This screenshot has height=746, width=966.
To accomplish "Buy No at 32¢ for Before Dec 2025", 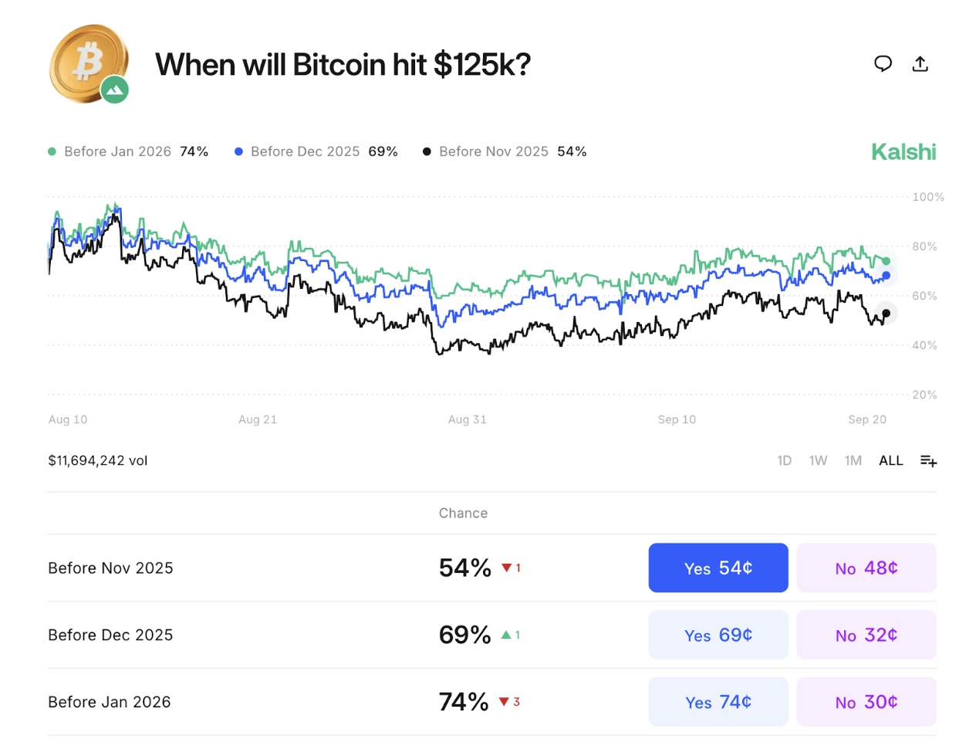I will (866, 635).
